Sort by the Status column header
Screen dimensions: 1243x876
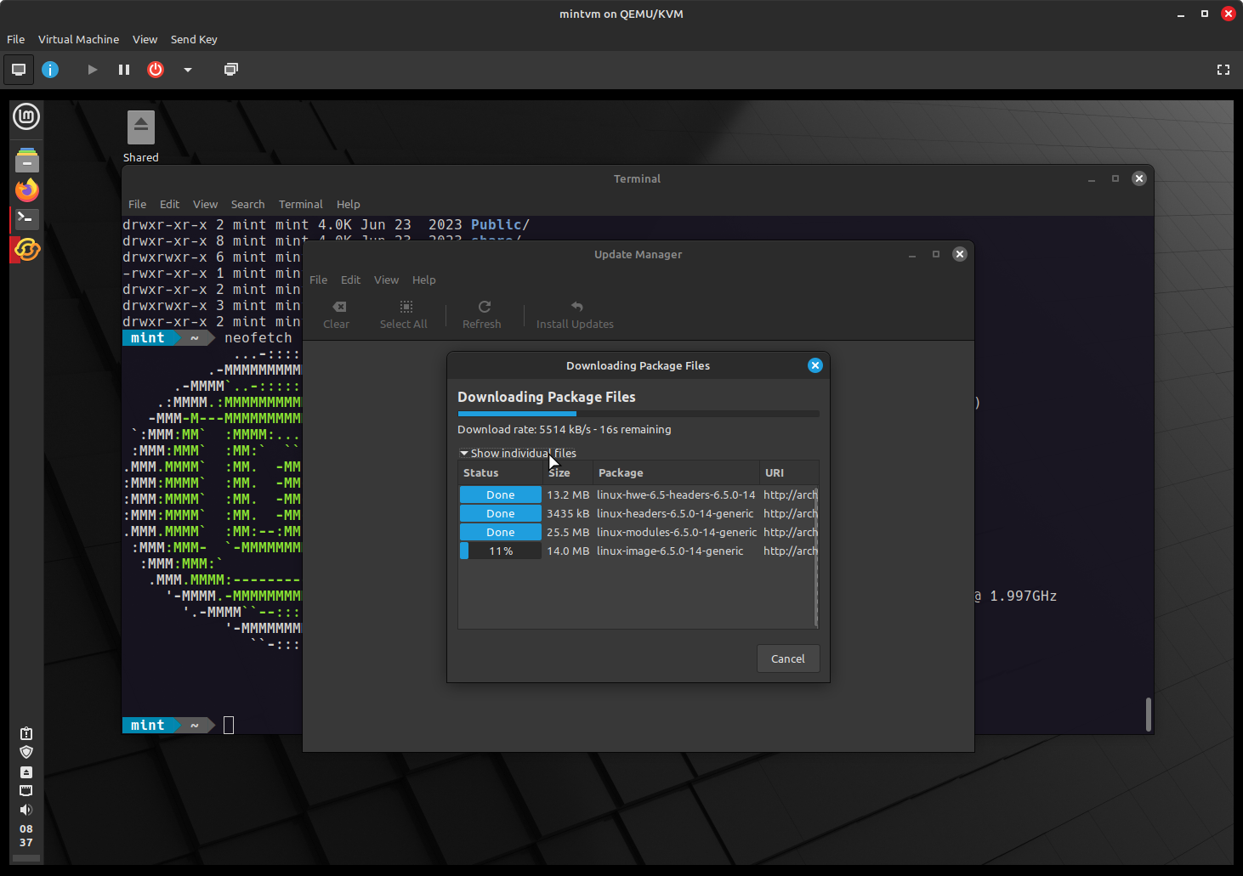(x=501, y=472)
